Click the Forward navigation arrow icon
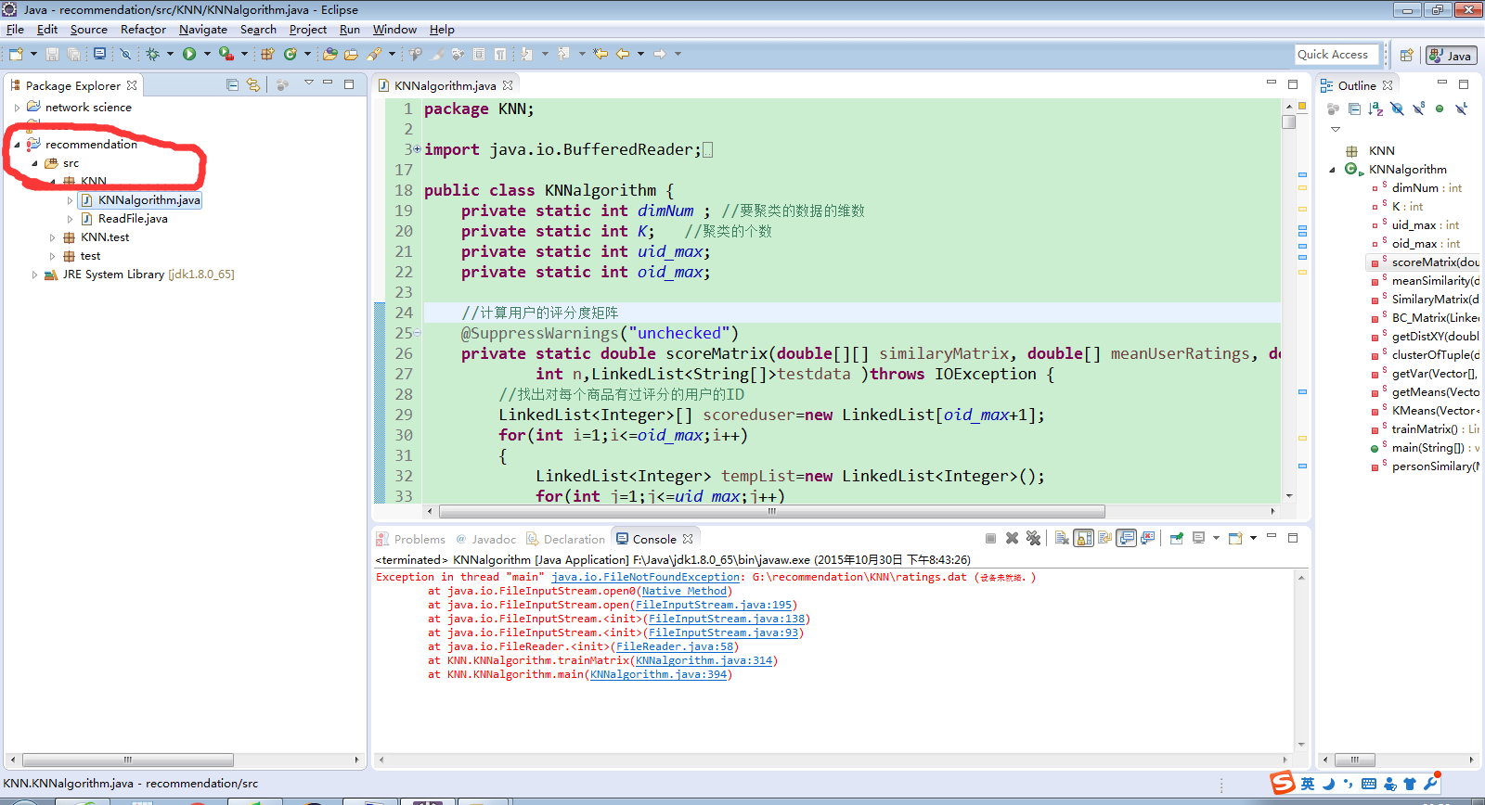 point(660,54)
